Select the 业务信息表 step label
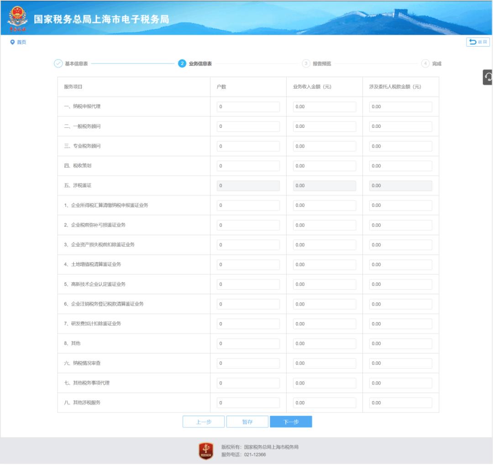Screen dimensions: 493x465 pyautogui.click(x=200, y=63)
